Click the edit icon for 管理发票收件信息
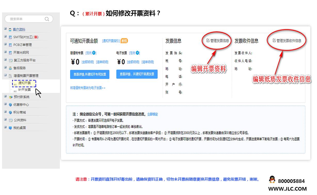Screen dimensions: 317x195 point(274,40)
